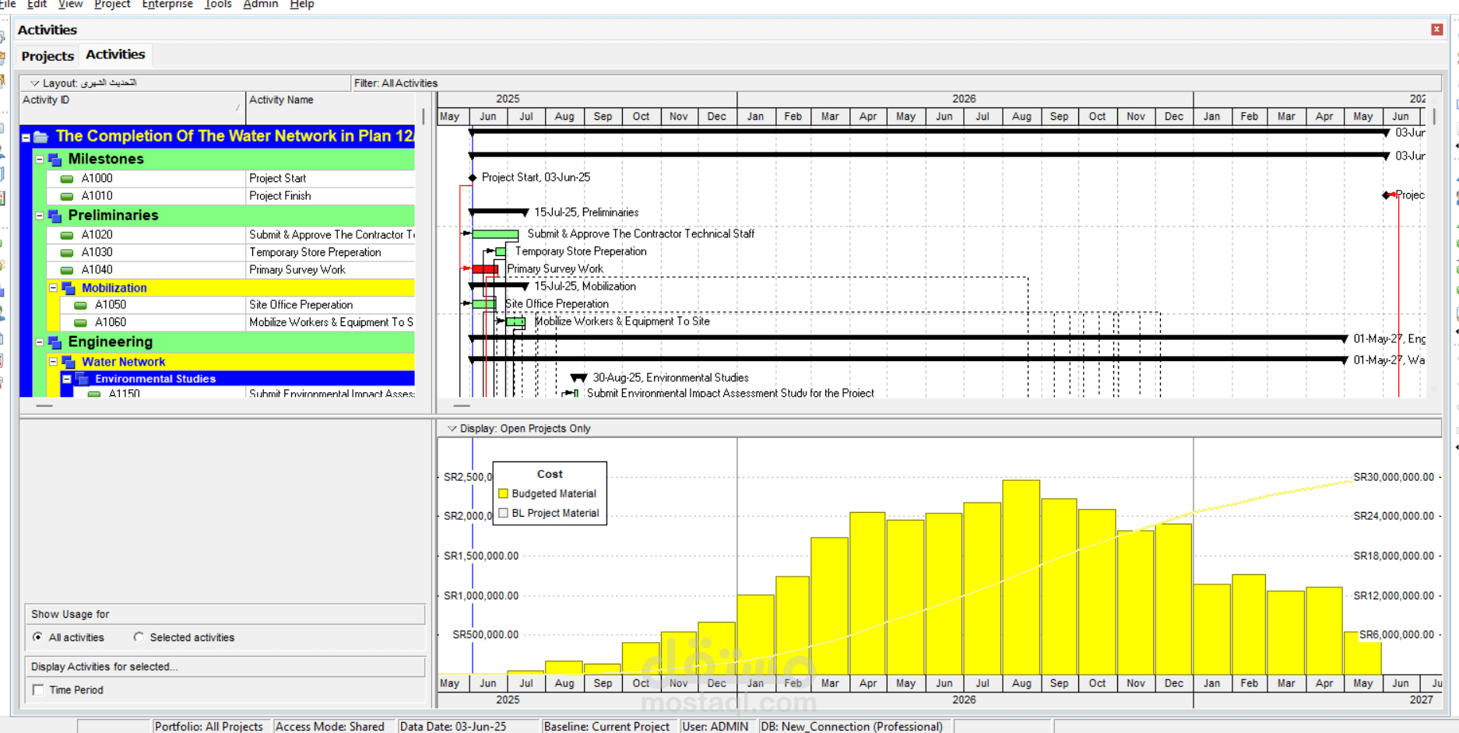
Task: Open the Layout options dropdown
Action: click(x=34, y=83)
